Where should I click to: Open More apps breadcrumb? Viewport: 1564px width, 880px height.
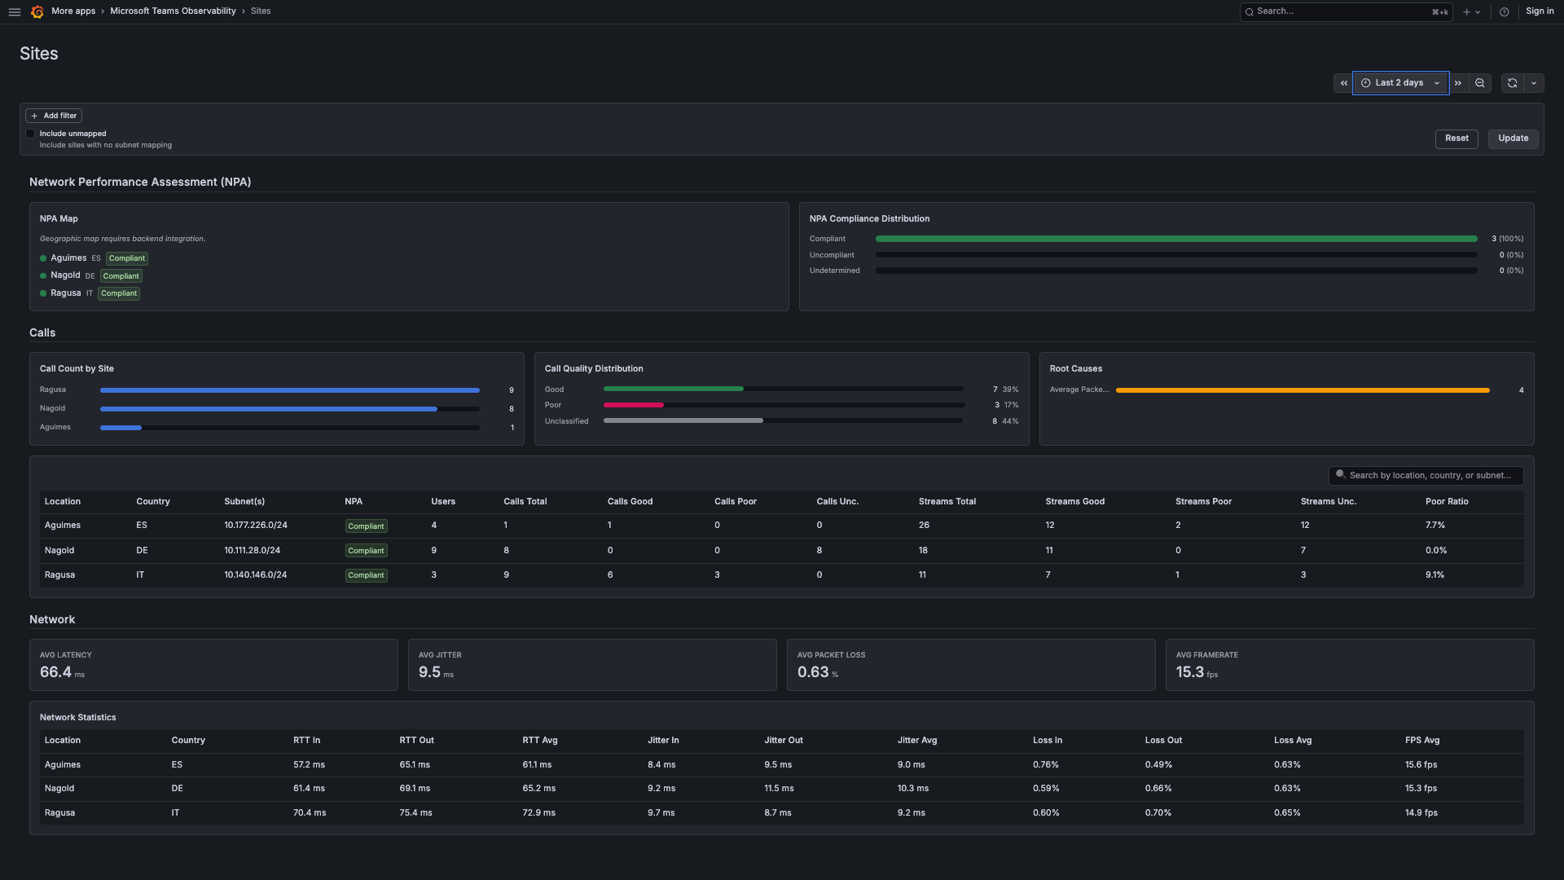tap(73, 11)
